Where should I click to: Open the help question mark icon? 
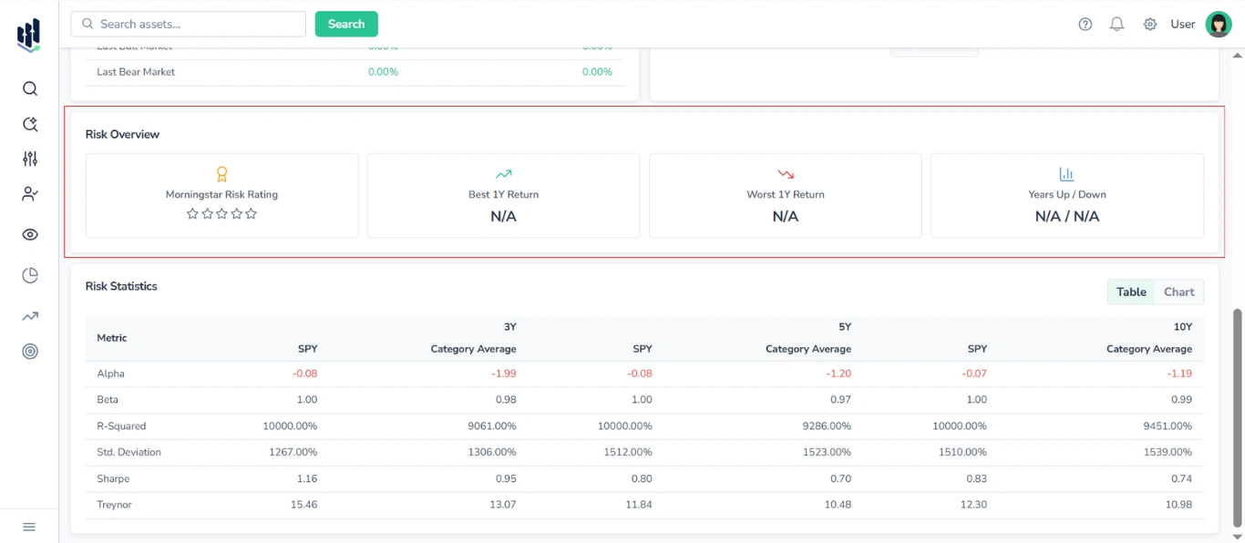(1085, 24)
